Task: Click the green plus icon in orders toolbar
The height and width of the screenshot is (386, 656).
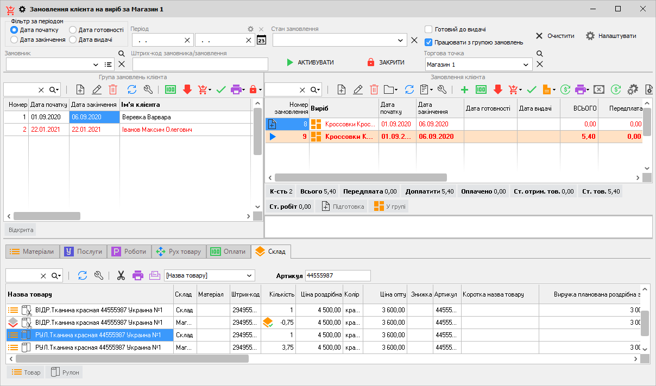Action: tap(464, 89)
